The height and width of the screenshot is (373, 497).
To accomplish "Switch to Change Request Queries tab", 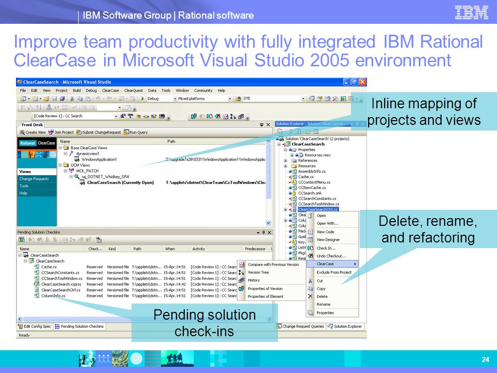I will pyautogui.click(x=300, y=326).
